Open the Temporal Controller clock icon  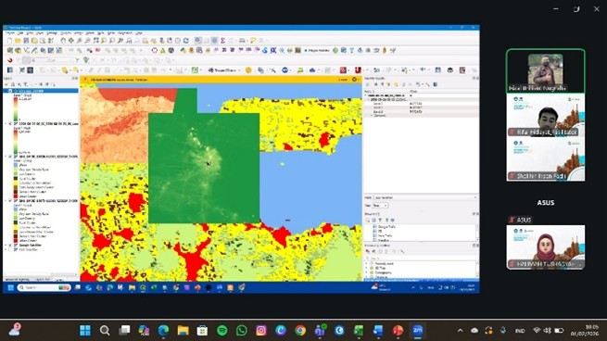[x=178, y=40]
